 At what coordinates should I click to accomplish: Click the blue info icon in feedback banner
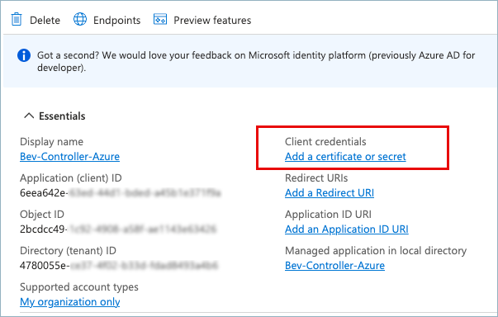24,55
